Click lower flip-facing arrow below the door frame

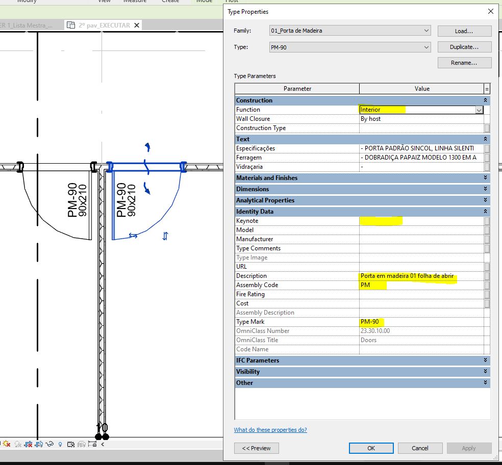click(147, 188)
